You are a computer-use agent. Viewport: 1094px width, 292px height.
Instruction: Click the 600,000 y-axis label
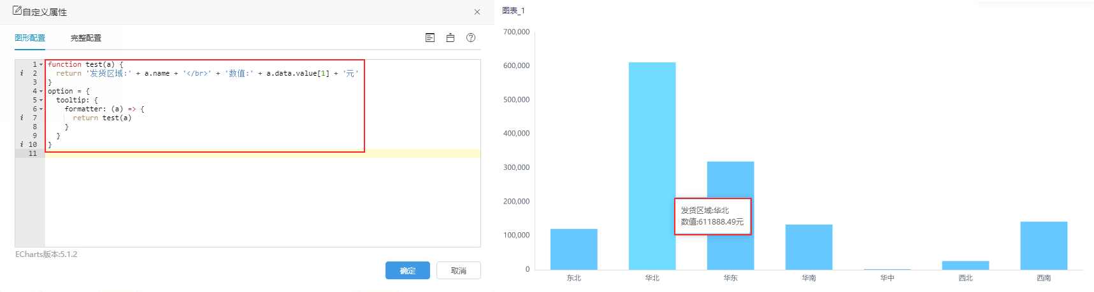516,66
